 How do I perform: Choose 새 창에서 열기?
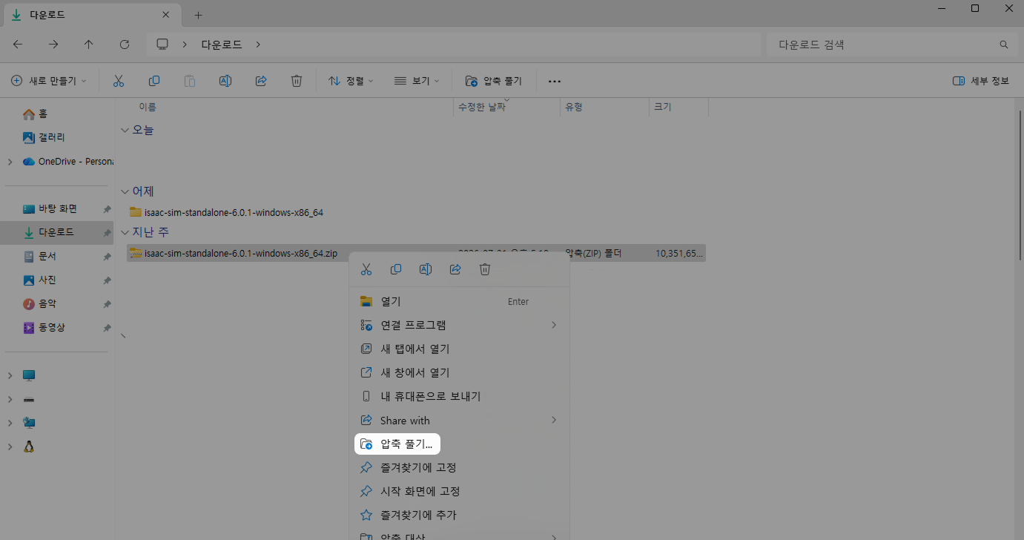point(460,372)
